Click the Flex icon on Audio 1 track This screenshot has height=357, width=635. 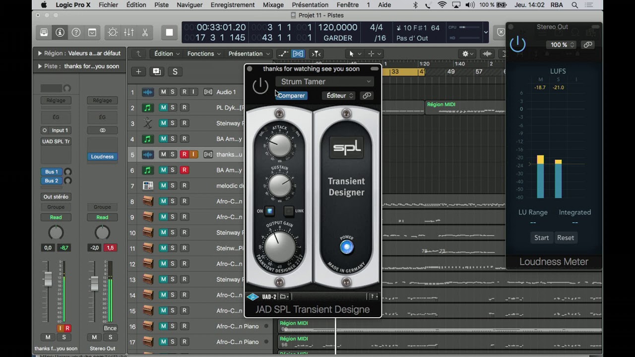pos(208,92)
